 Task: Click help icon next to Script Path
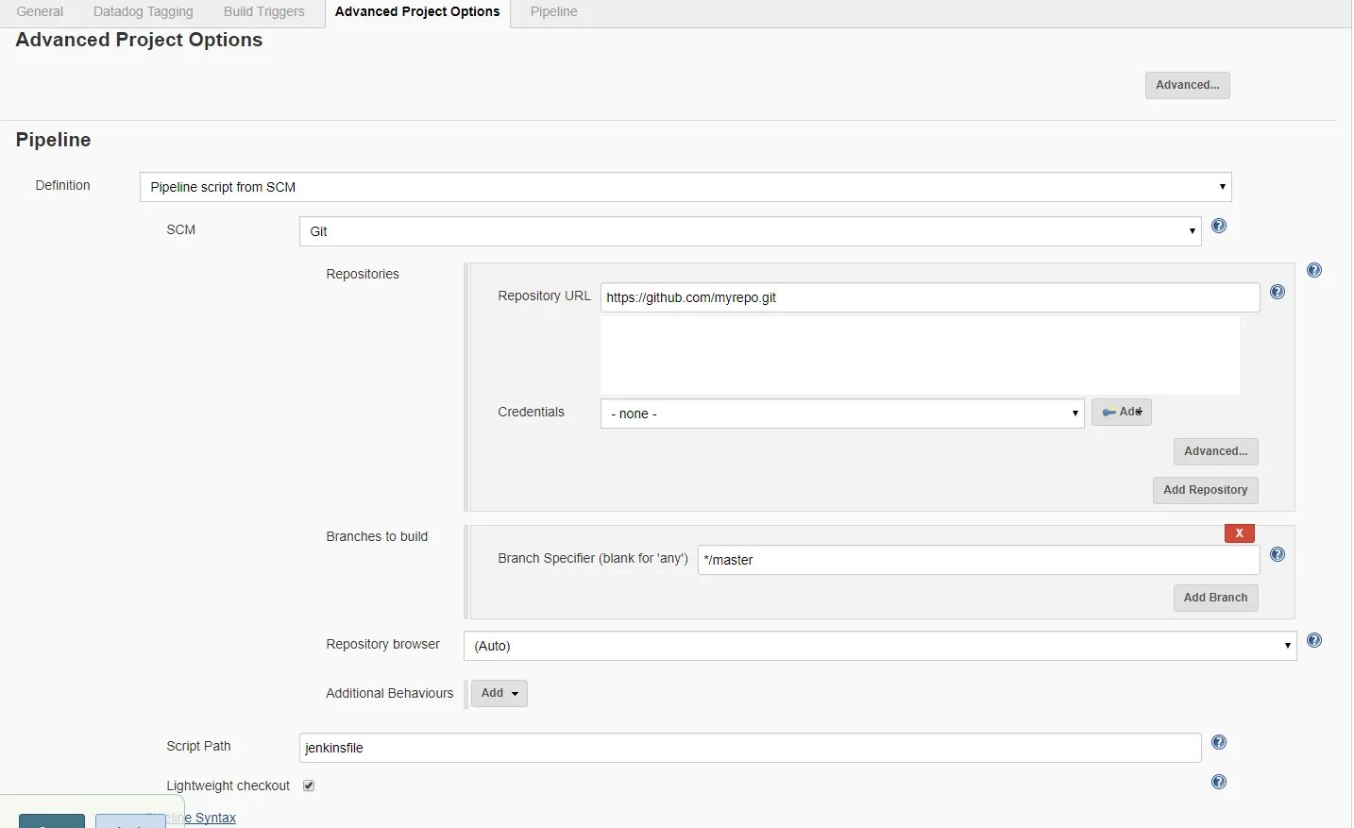click(1219, 743)
